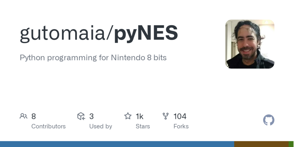Screen dimensions: 294x147
Task: Open the bold pyNES repository name
Action: (146, 33)
